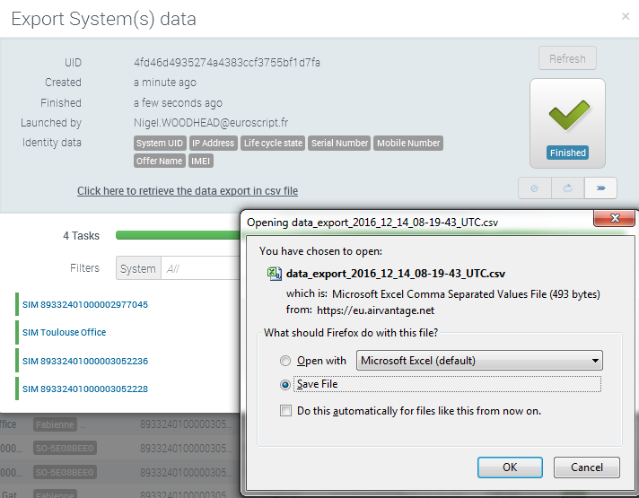
Task: Open SIM 89332401000002977045 task
Action: coord(85,305)
